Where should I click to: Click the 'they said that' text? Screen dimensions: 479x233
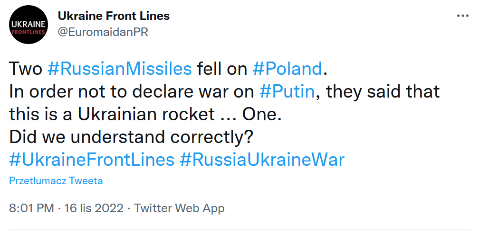pyautogui.click(x=375, y=91)
